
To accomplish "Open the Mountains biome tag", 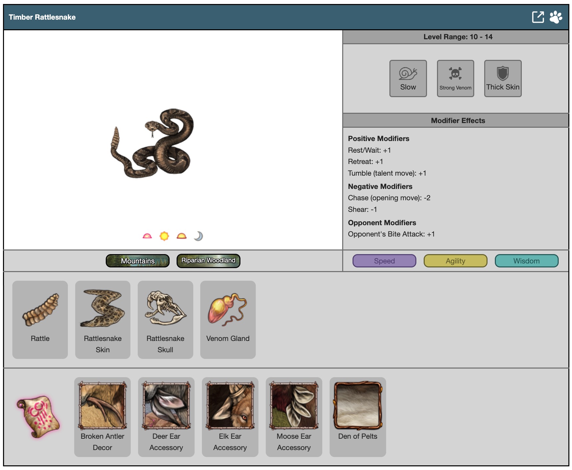I will coord(138,261).
